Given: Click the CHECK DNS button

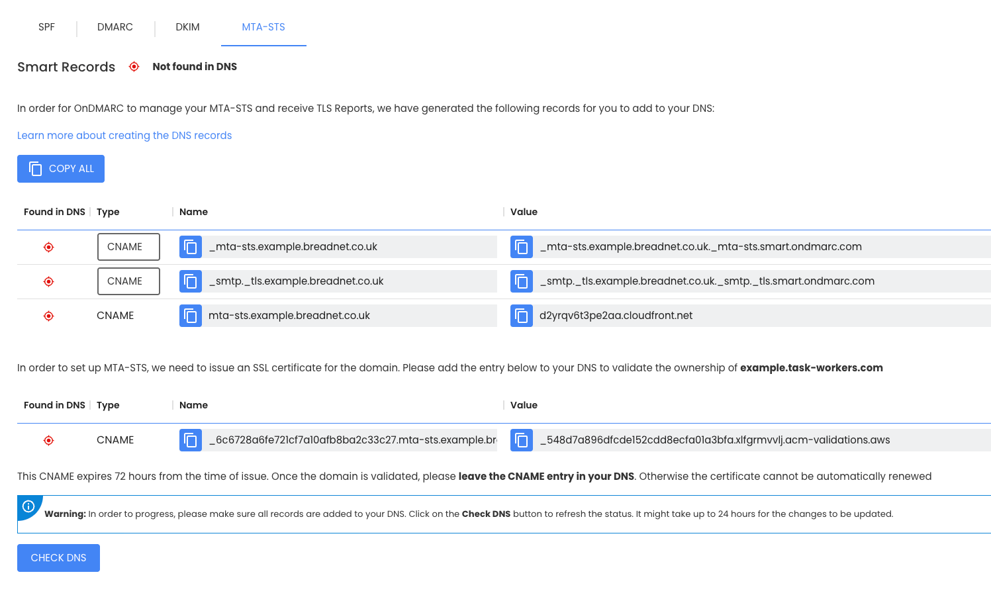Looking at the screenshot, I should coord(58,558).
